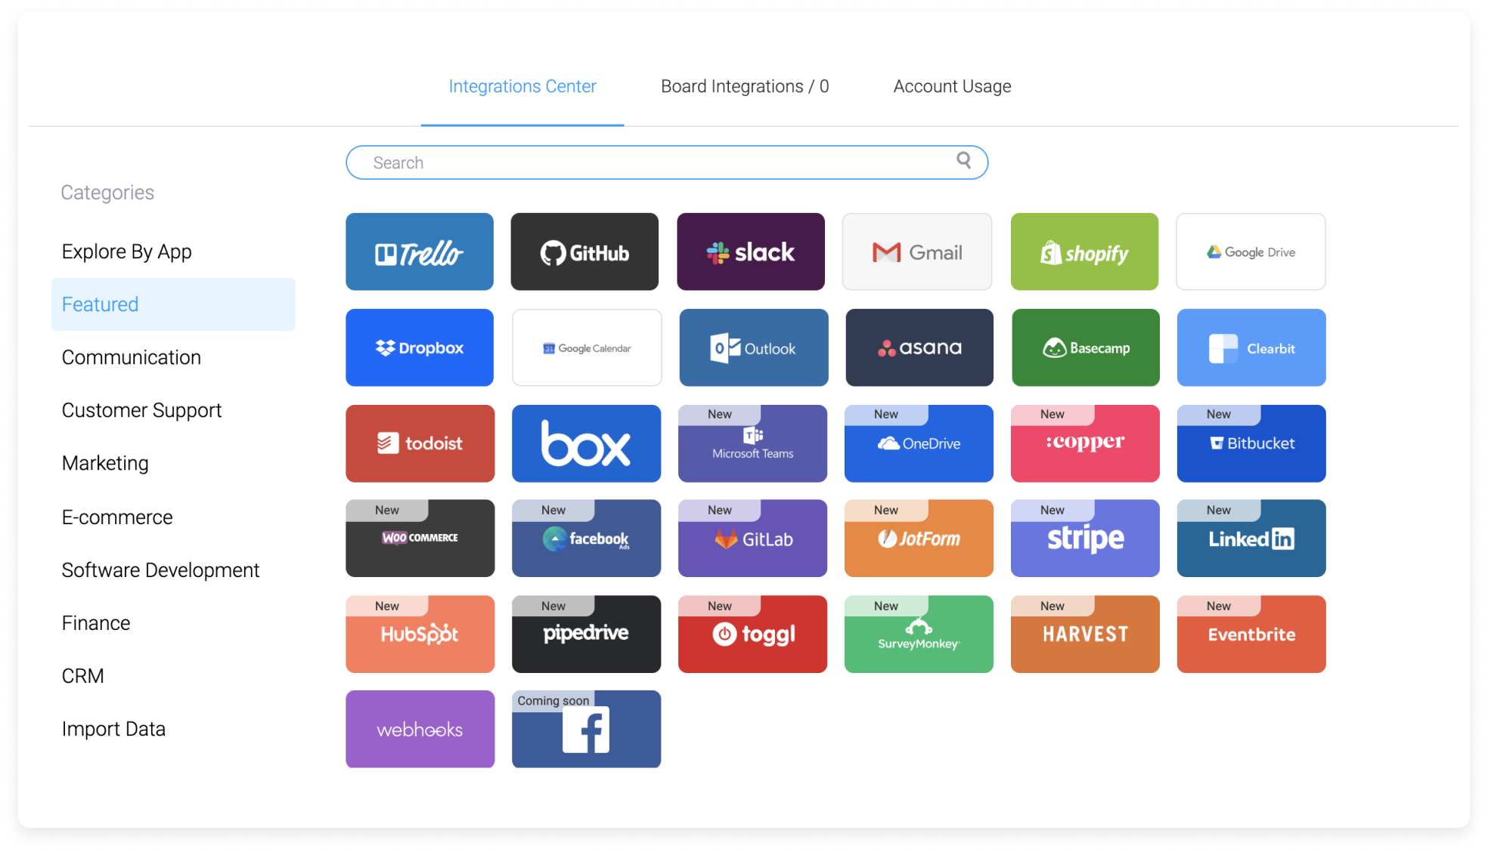Image resolution: width=1488 pixels, height=852 pixels.
Task: Select the Software Development category
Action: tap(160, 568)
